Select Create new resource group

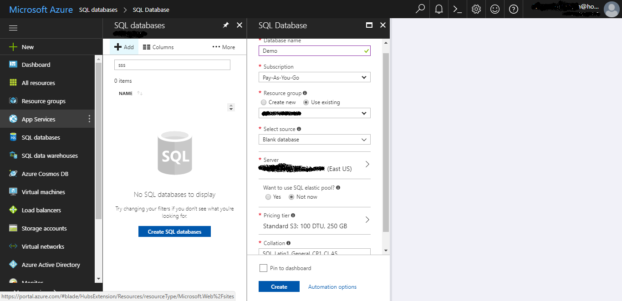click(x=263, y=102)
